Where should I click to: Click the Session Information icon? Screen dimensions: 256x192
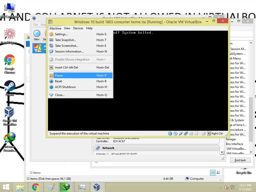click(x=51, y=51)
